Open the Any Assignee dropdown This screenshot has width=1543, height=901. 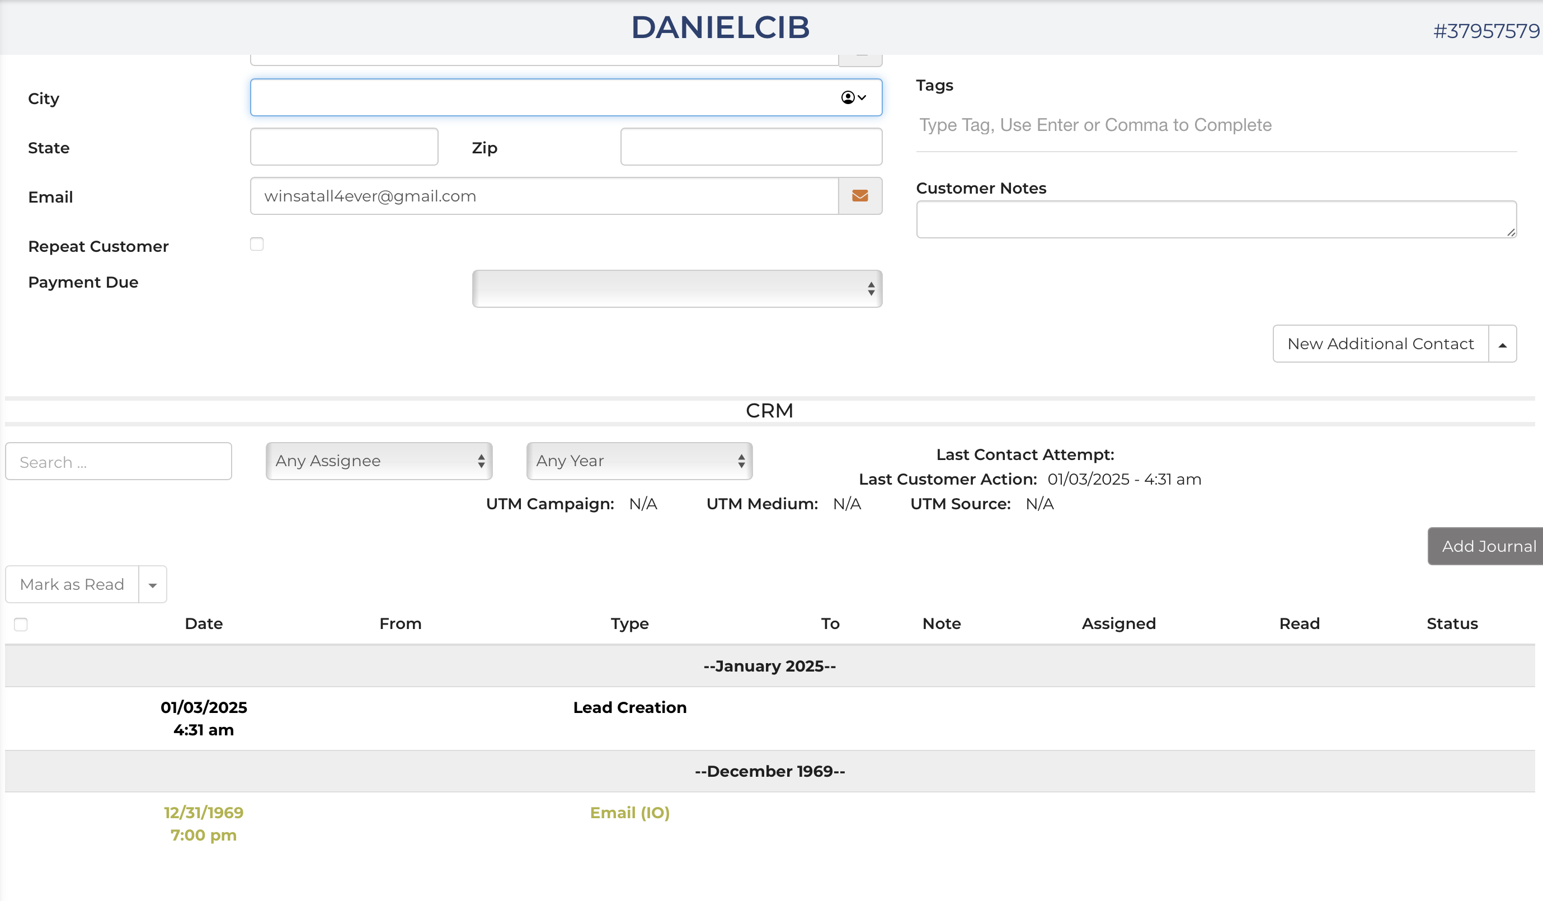point(379,461)
